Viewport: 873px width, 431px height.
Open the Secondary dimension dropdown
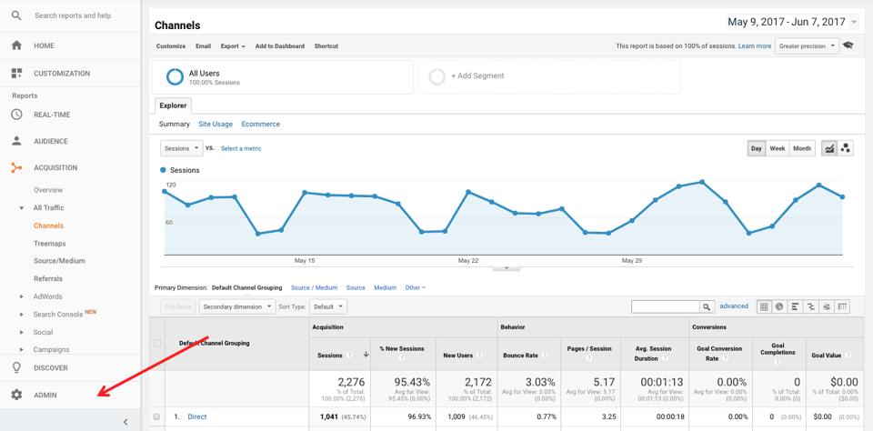tap(236, 307)
